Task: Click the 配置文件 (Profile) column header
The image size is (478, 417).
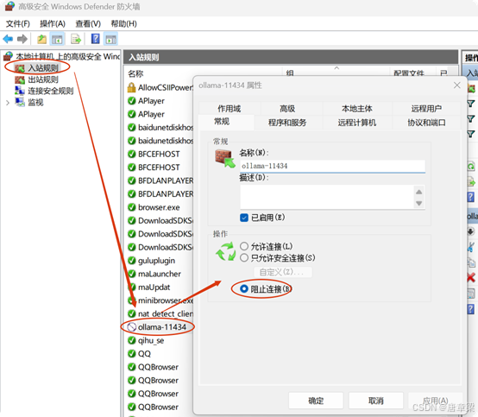Action: pos(409,73)
